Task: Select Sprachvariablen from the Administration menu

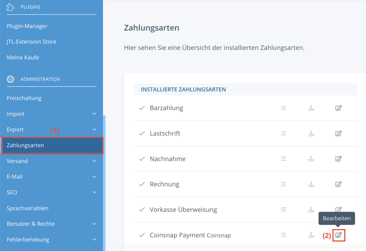Action: (x=28, y=208)
